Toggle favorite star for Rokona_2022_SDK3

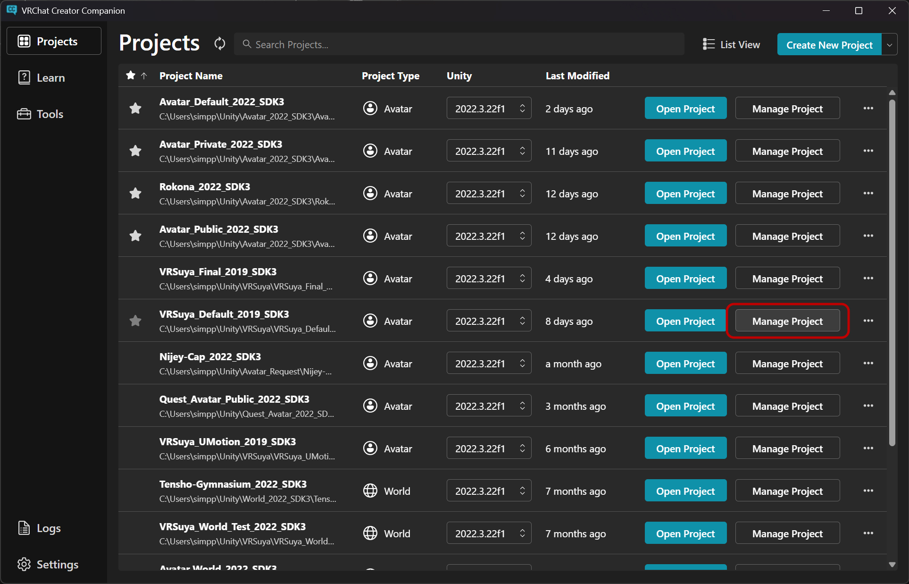pyautogui.click(x=135, y=194)
